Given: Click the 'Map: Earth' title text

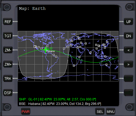Looking at the screenshot, I should [x=32, y=8].
